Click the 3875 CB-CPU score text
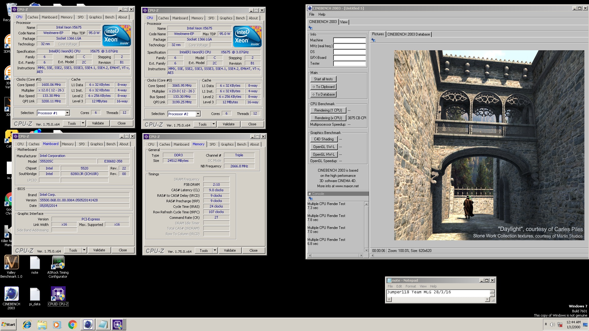Screen dimensions: 589x331 pyautogui.click(x=357, y=118)
